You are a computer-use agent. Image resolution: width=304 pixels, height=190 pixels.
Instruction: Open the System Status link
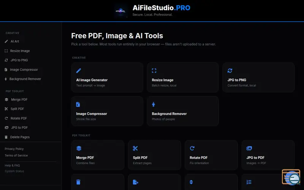pyautogui.click(x=14, y=171)
